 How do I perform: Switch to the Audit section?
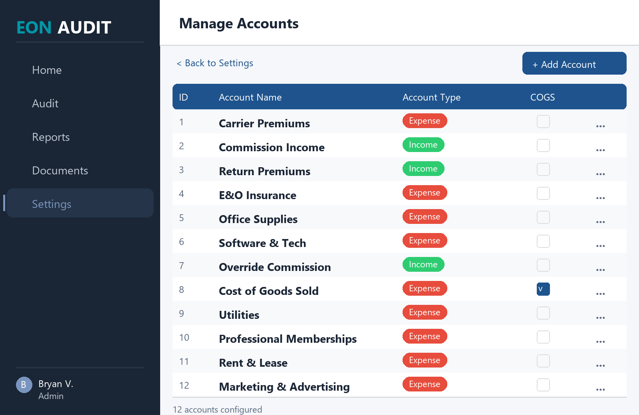point(45,103)
